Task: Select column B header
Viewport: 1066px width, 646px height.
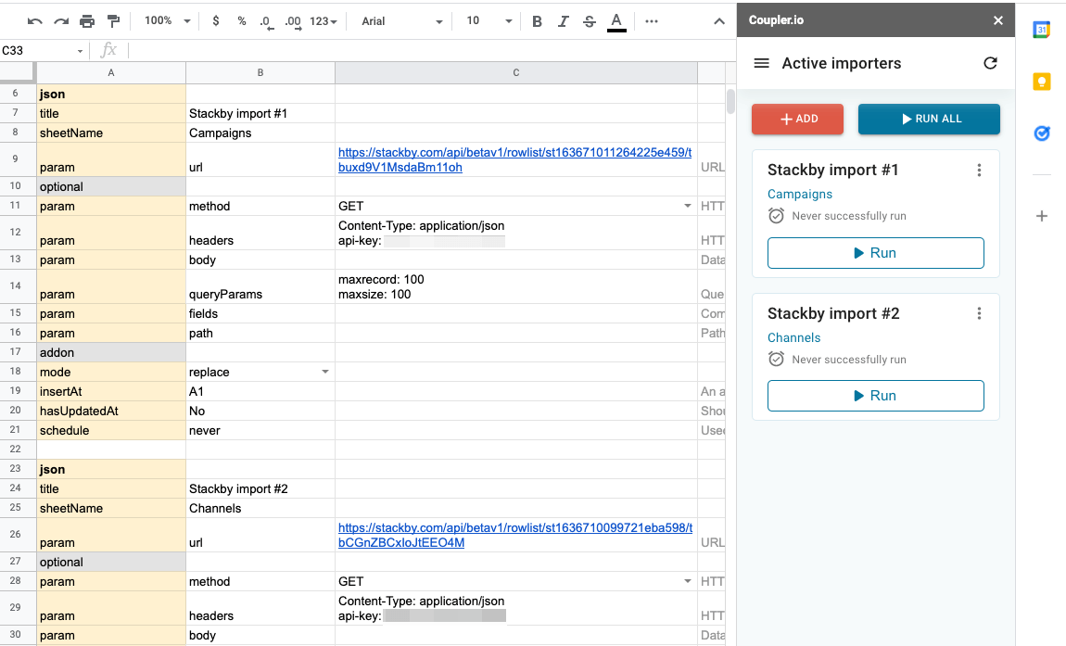Action: coord(260,73)
